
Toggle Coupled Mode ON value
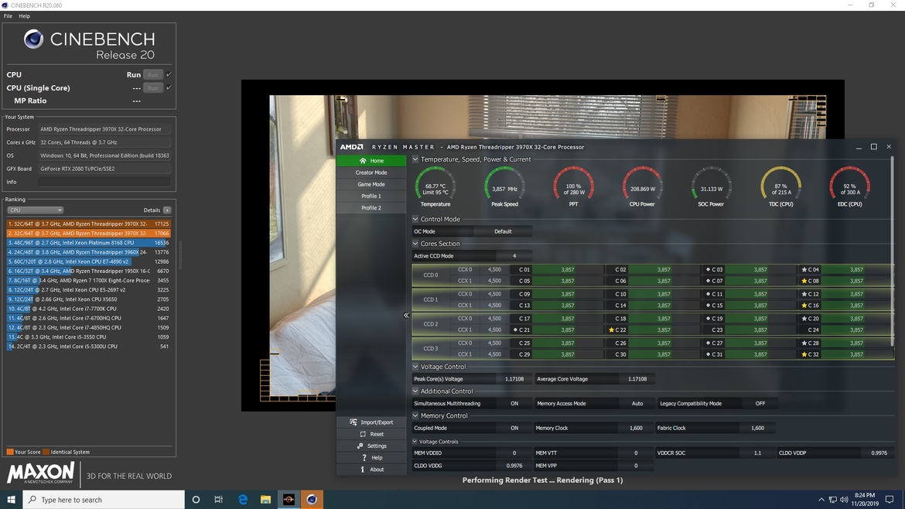pos(514,429)
